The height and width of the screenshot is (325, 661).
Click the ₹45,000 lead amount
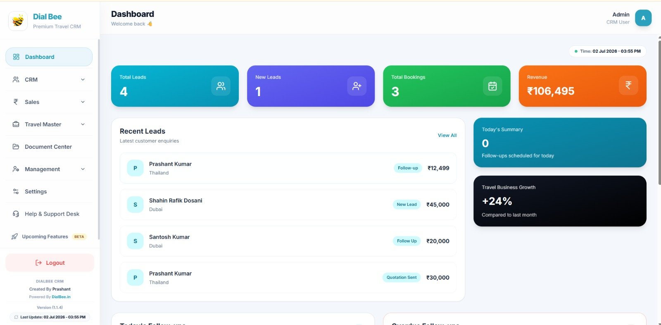pos(438,205)
